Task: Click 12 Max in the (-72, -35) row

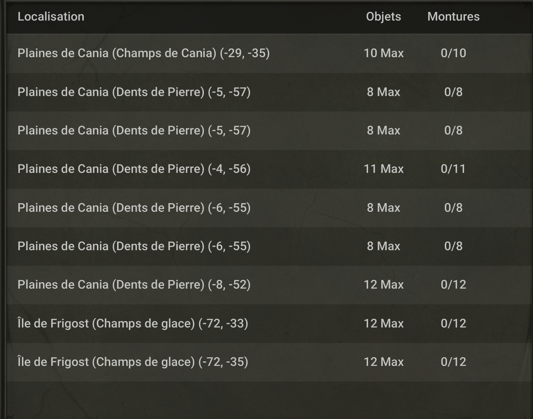Action: point(384,362)
